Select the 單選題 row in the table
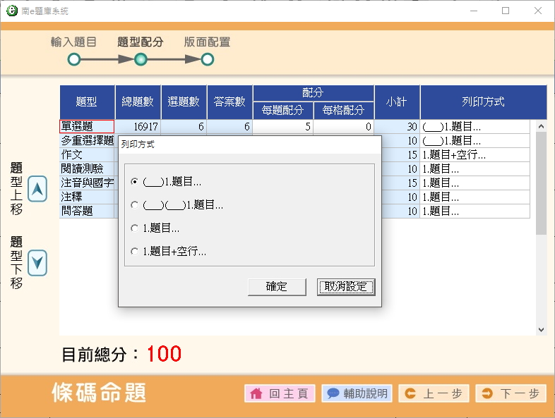 [x=86, y=127]
